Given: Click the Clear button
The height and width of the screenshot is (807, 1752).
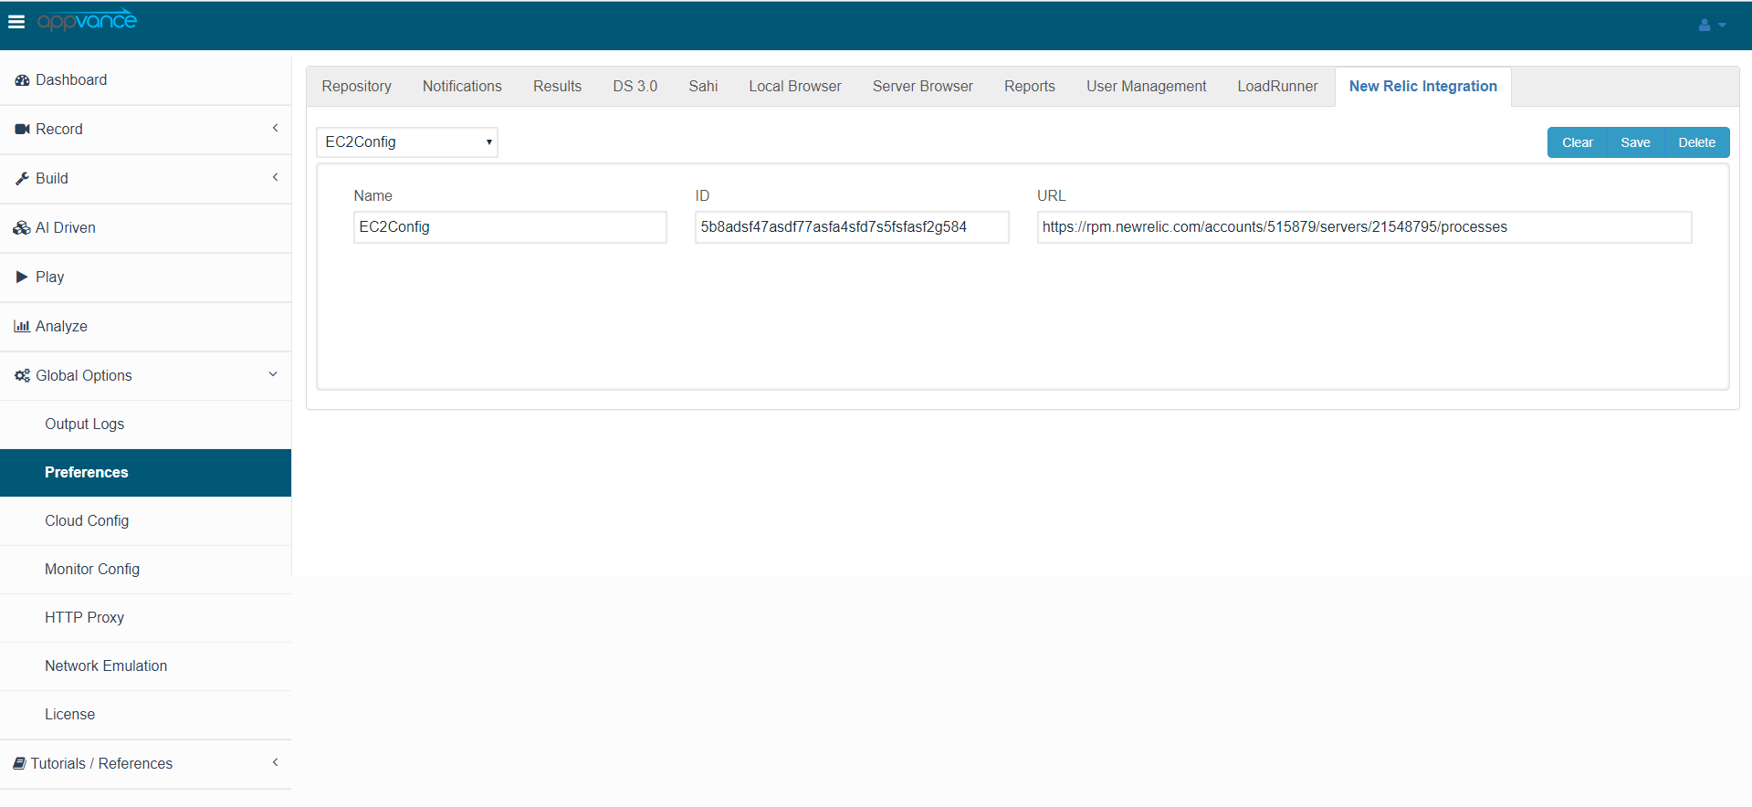Looking at the screenshot, I should pos(1577,142).
